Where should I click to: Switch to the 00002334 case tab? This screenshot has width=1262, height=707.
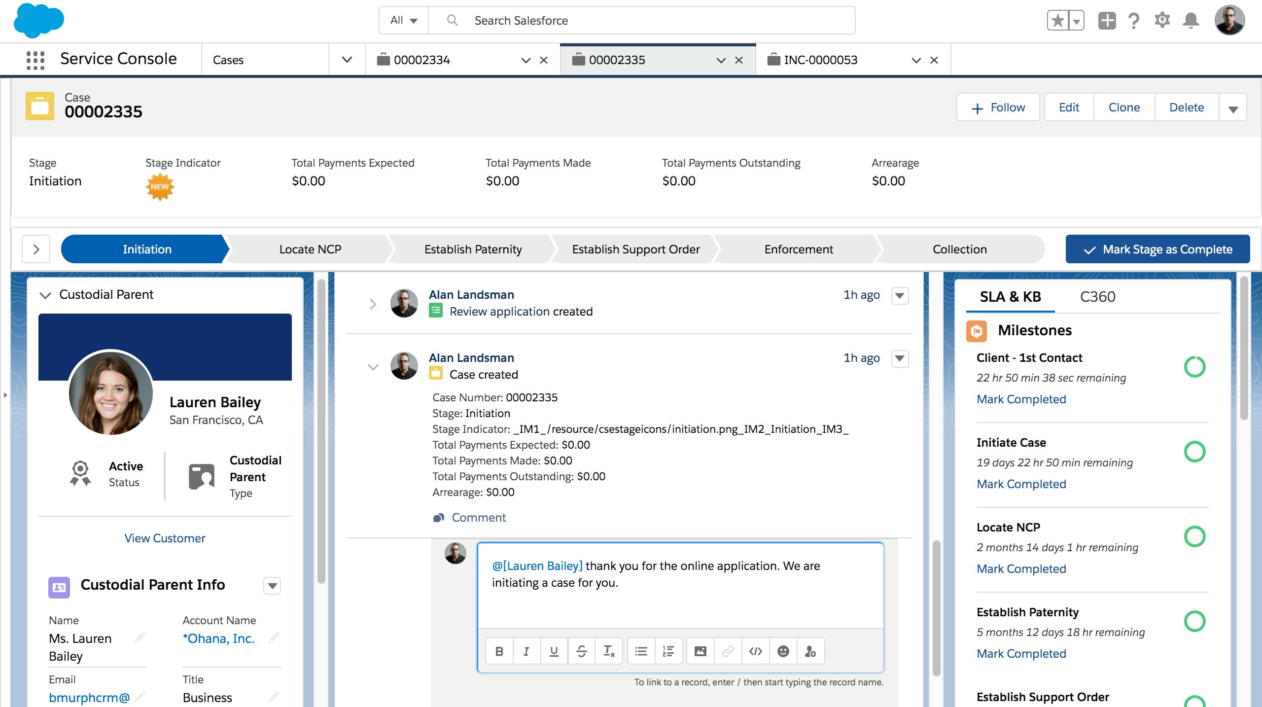tap(422, 60)
